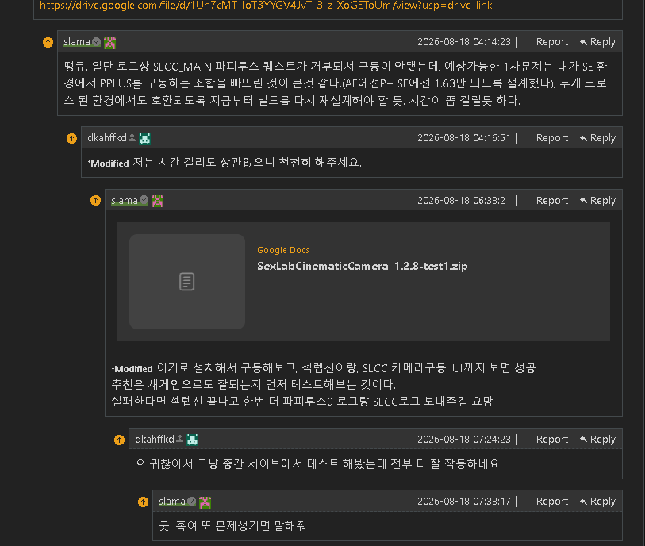Image resolution: width=645 pixels, height=546 pixels.
Task: Open slama's profile from 06:38:21 comment username
Action: coord(125,200)
